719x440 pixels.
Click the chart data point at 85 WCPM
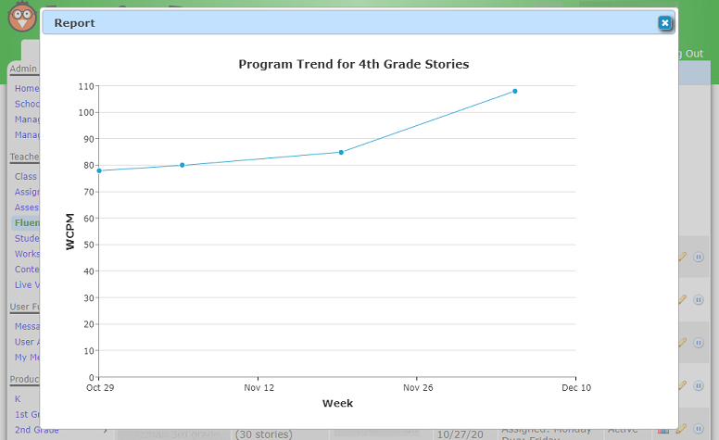click(x=341, y=152)
